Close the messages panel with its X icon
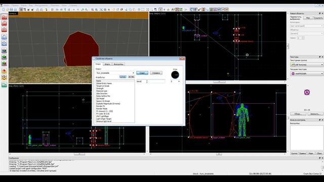324x182 pixels. pos(322,158)
